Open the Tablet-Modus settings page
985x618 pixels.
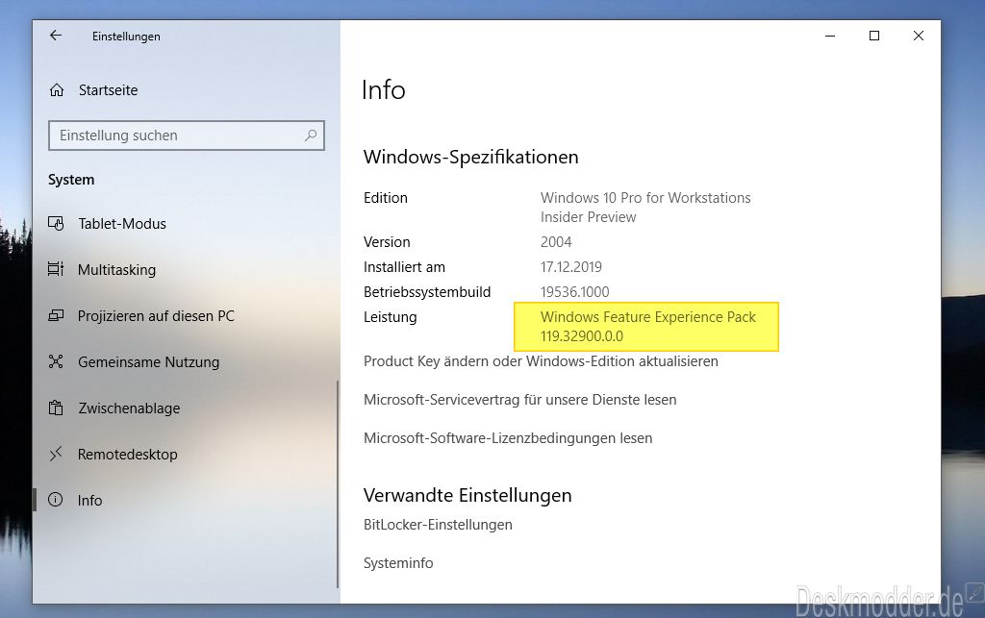point(122,224)
